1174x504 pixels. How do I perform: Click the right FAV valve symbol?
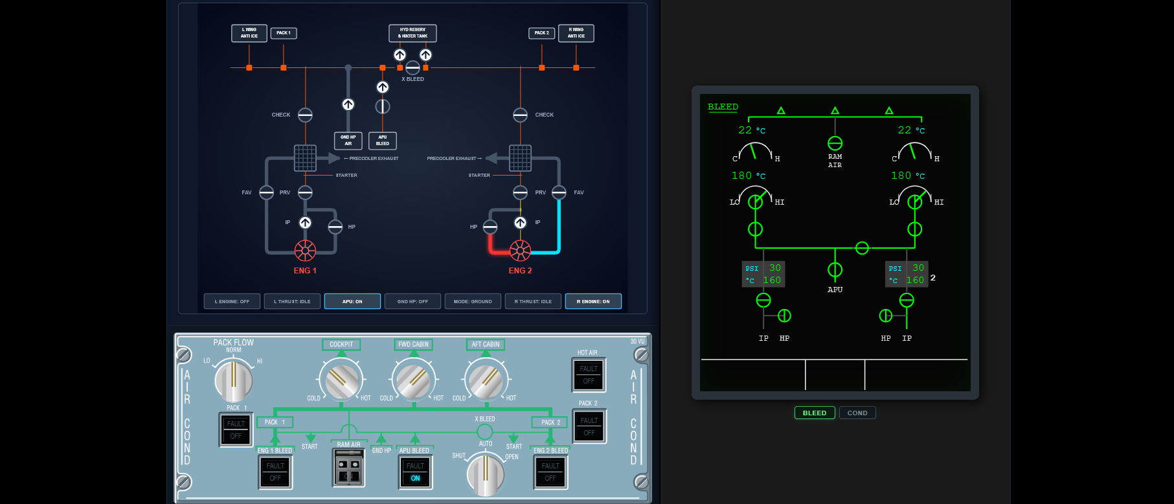(x=559, y=192)
